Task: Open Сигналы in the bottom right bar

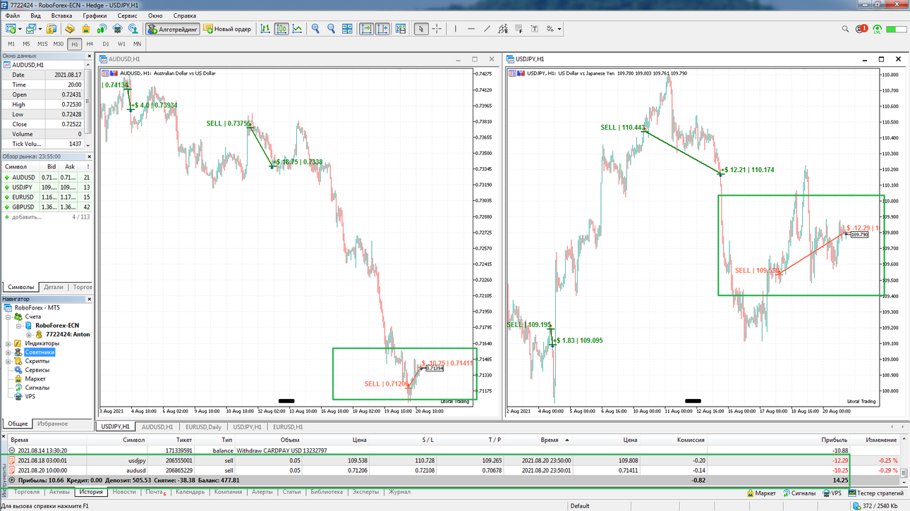Action: 798,493
